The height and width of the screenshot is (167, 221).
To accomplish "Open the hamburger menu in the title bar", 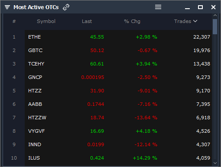I will (158, 7).
